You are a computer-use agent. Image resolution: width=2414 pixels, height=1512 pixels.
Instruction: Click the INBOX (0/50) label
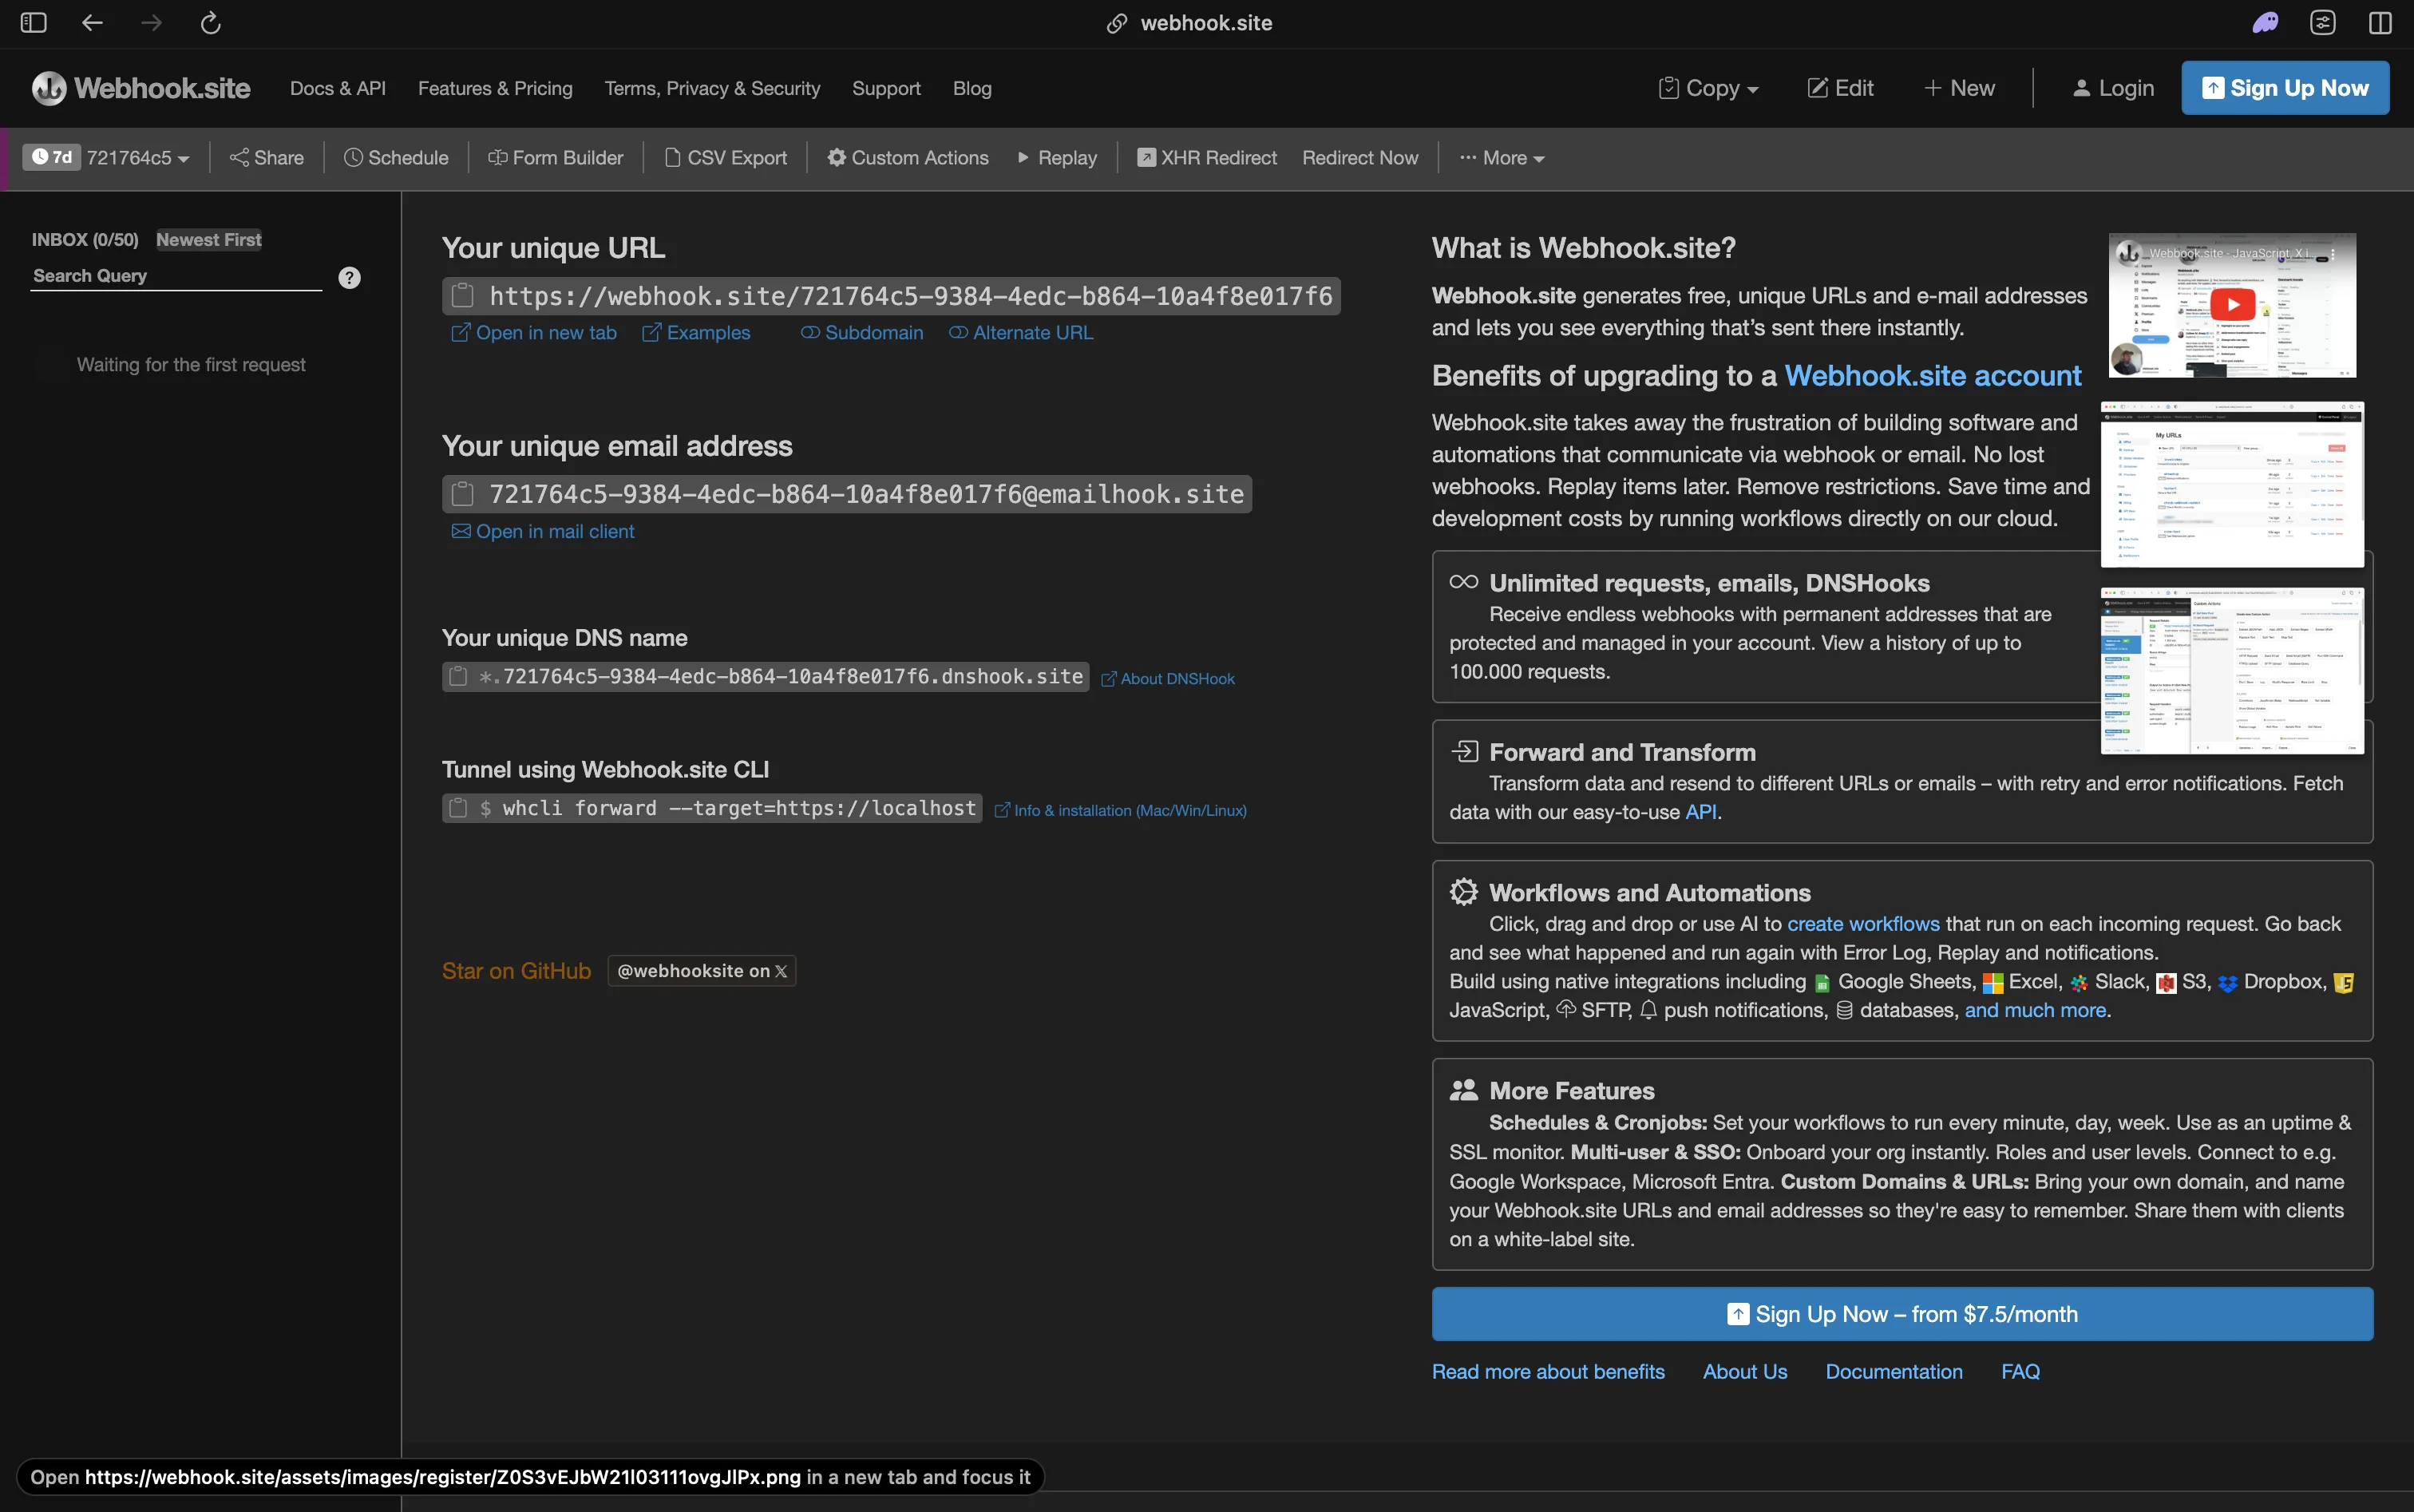(85, 240)
